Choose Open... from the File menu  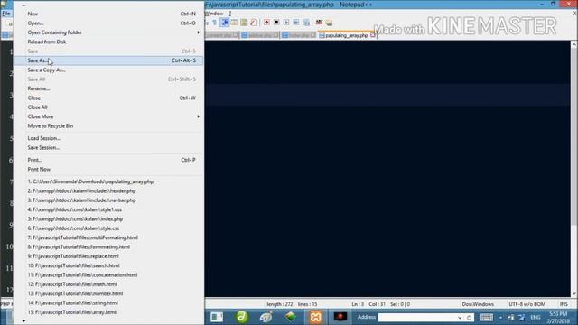108,23
